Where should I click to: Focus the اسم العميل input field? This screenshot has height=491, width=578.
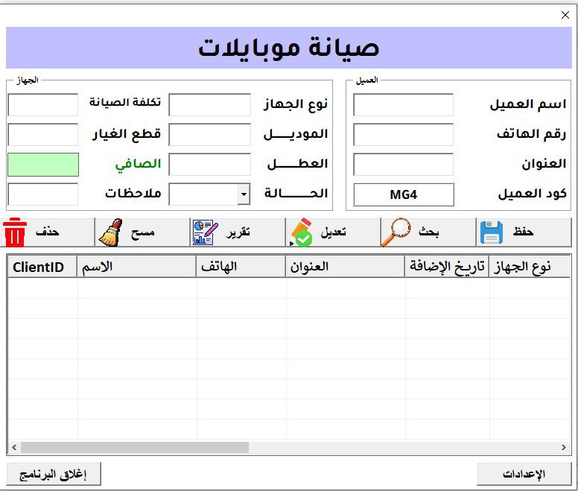tap(403, 105)
